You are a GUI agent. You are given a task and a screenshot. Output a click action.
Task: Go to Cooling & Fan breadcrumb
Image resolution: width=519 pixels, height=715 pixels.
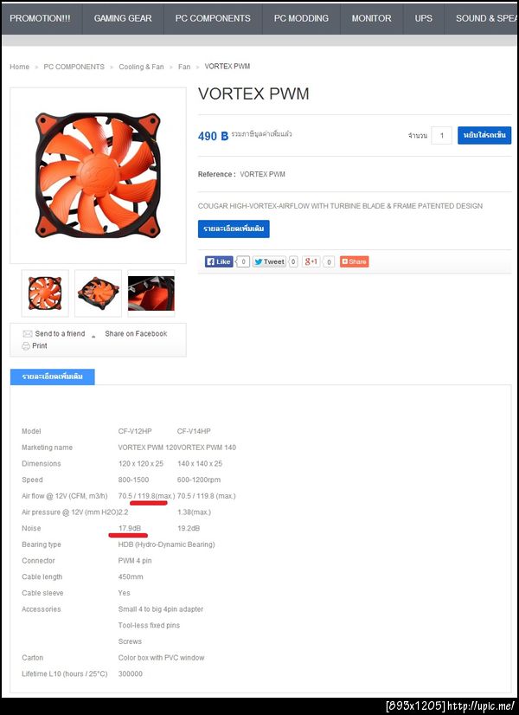coord(141,67)
